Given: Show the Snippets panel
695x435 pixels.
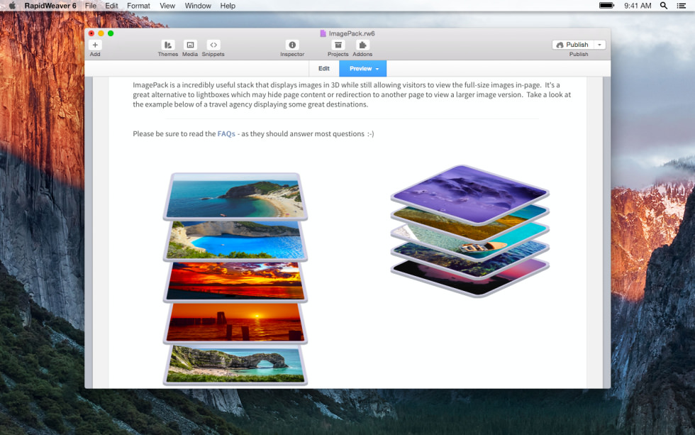Looking at the screenshot, I should point(213,45).
